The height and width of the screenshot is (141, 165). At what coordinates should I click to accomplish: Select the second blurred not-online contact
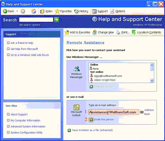coord(103,80)
